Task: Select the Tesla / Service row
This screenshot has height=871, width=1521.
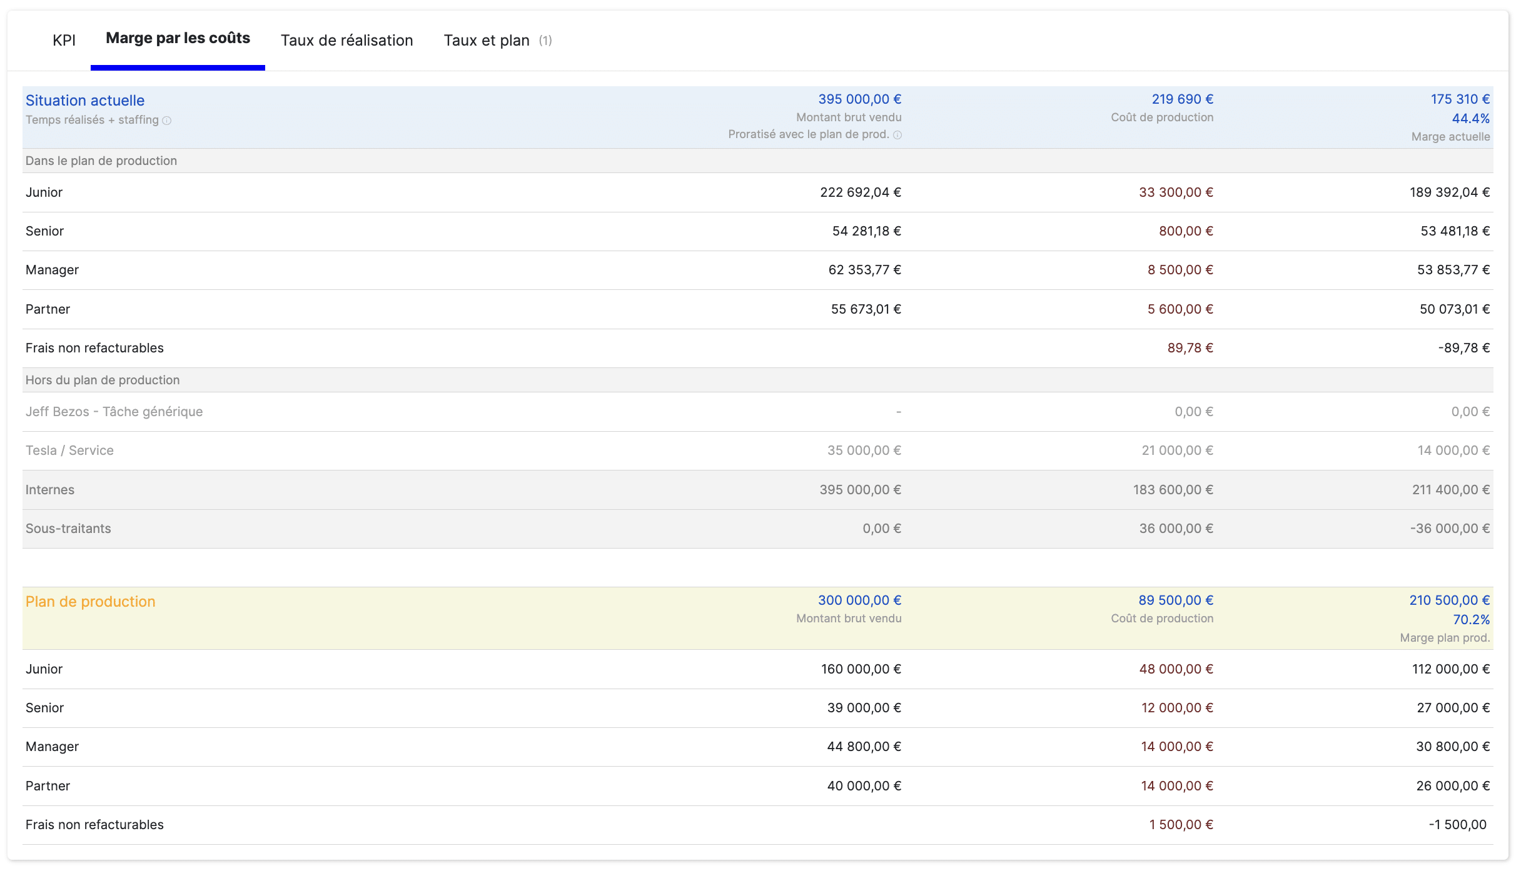Action: [x=757, y=450]
